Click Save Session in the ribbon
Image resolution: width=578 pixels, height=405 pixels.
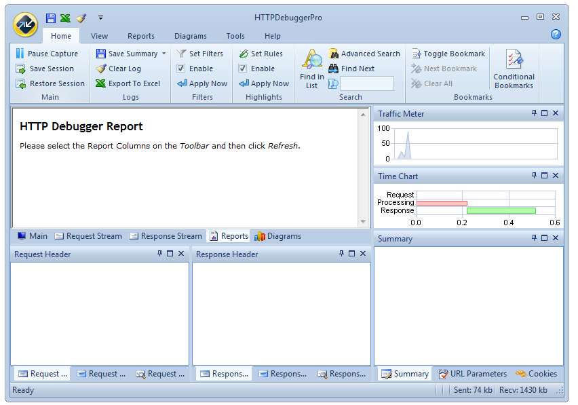click(x=45, y=69)
